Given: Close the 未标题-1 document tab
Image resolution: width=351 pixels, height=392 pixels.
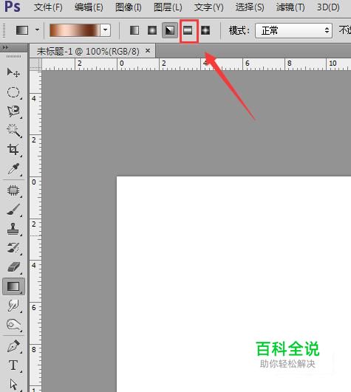Looking at the screenshot, I should point(148,51).
